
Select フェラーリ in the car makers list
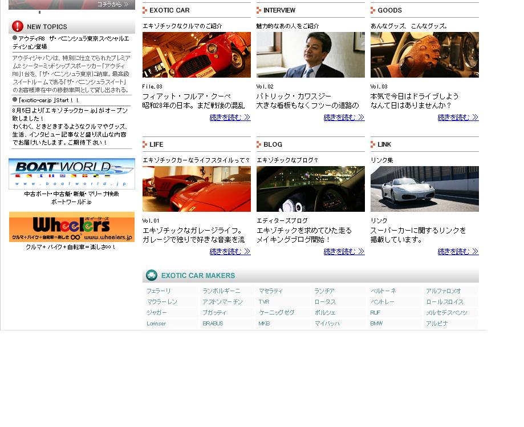click(x=159, y=291)
